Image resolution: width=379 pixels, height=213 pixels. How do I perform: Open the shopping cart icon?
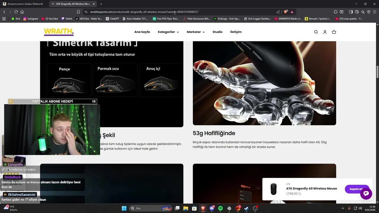pos(334,32)
